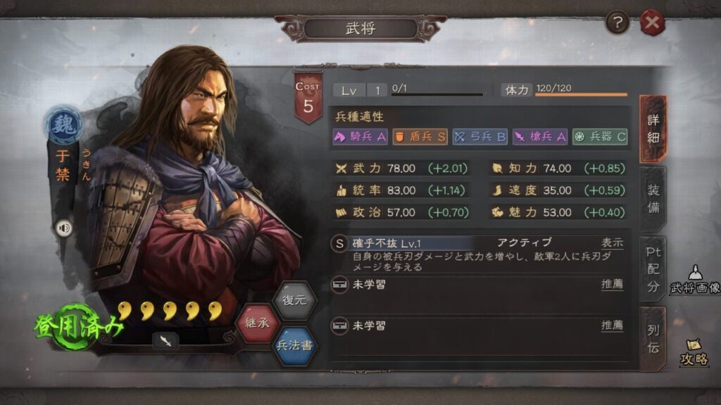Select the sword icon under the portrait
This screenshot has width=721, height=405.
click(165, 341)
